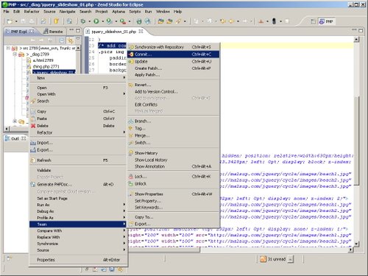
Task: Click the green Run play icon
Action: [96, 21]
